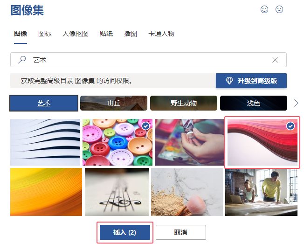Select the 山丘 category chip

[114, 103]
